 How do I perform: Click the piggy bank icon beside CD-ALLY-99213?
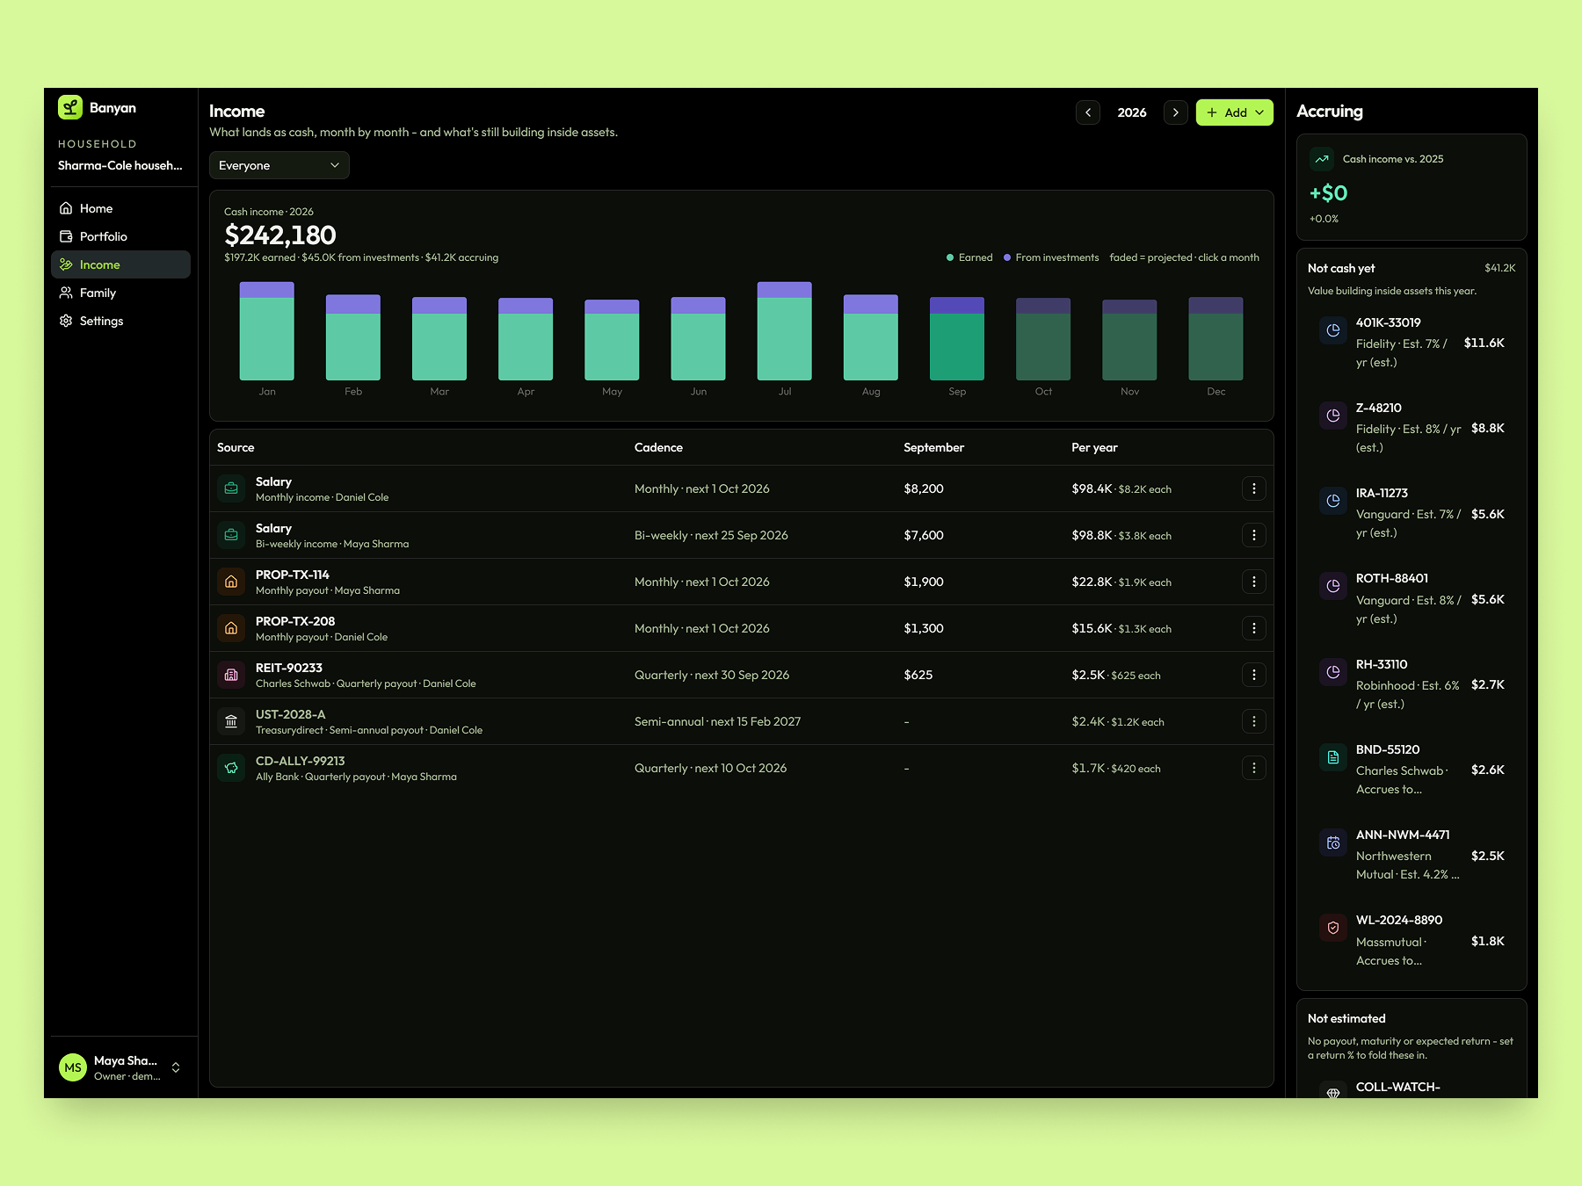[x=231, y=768]
